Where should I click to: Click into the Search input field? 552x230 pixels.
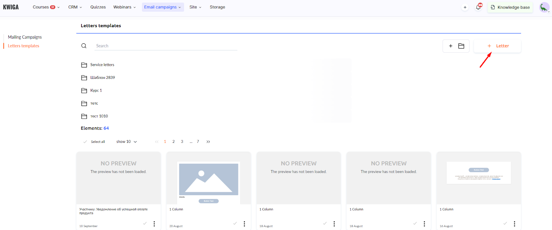[x=166, y=46]
